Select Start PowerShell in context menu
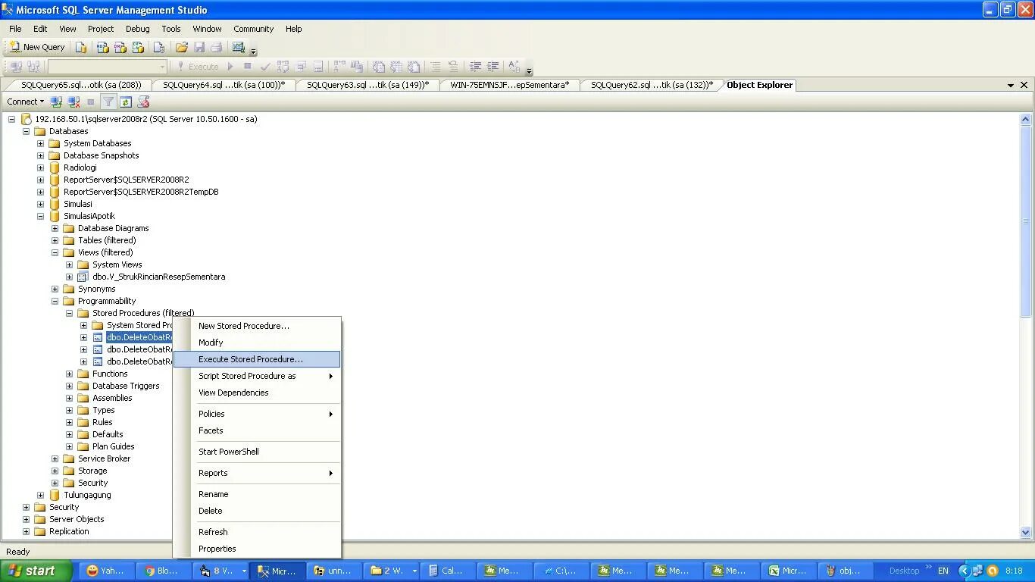This screenshot has height=582, width=1035. [x=257, y=452]
